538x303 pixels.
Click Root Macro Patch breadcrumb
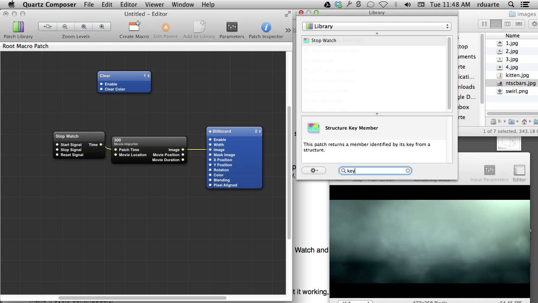(26, 46)
